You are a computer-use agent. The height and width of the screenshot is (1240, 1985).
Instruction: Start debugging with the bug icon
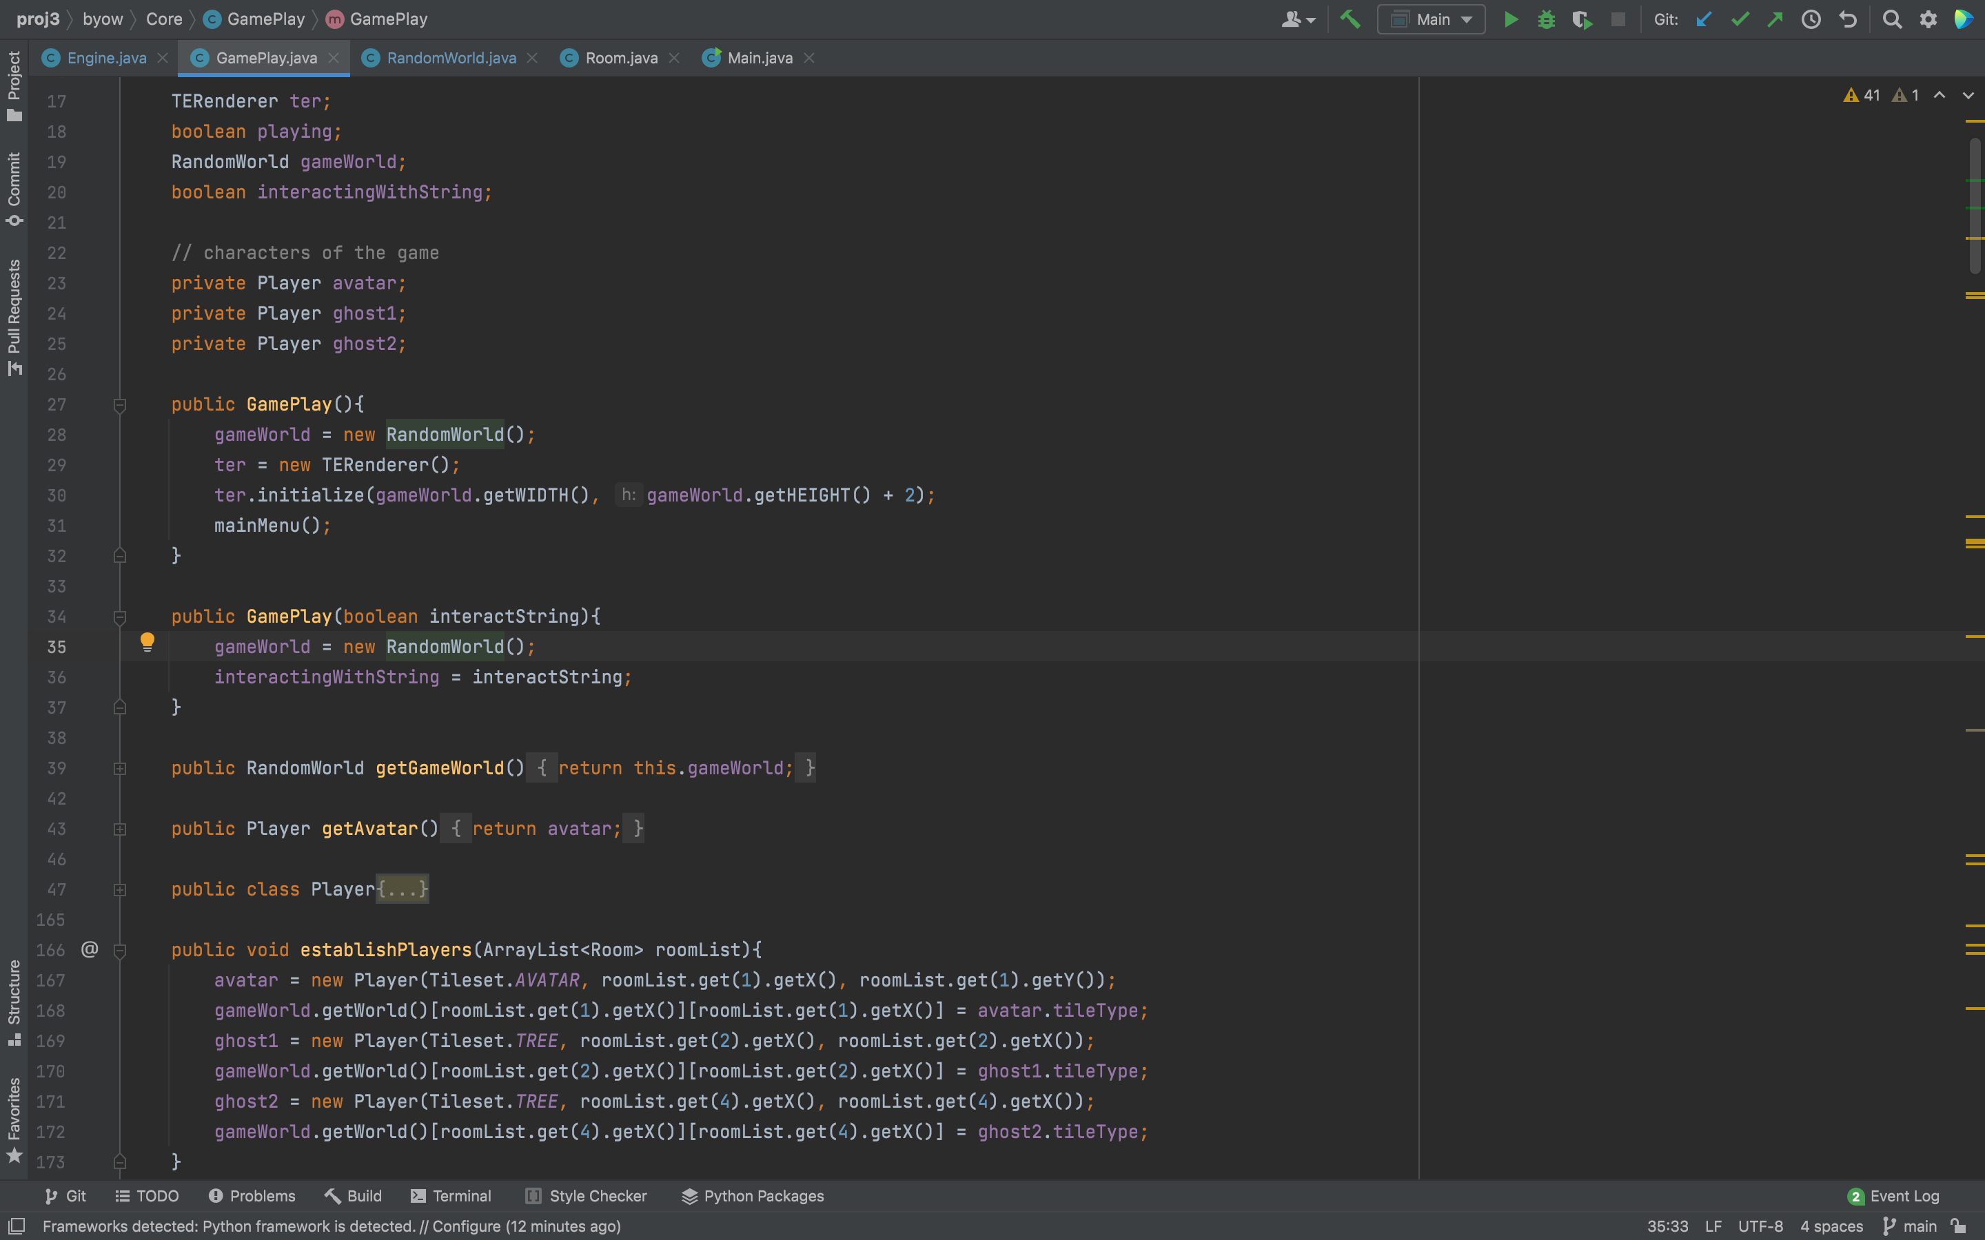(1546, 19)
